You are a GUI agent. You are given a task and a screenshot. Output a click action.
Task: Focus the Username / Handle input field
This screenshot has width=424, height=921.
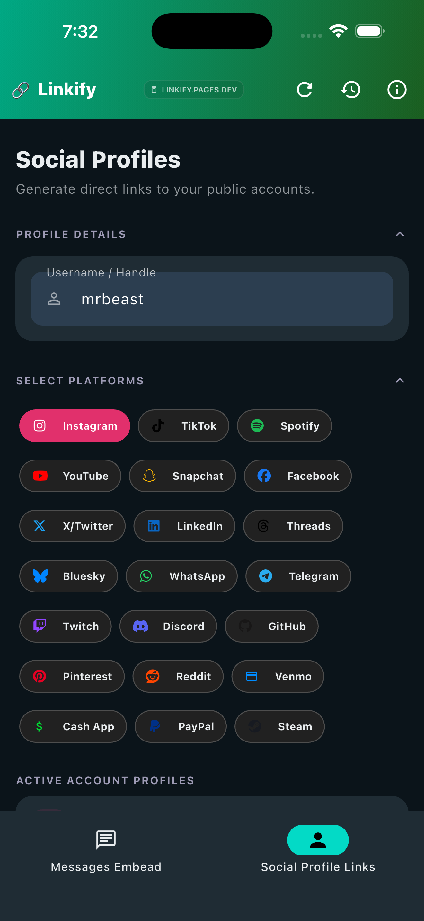[229, 299]
